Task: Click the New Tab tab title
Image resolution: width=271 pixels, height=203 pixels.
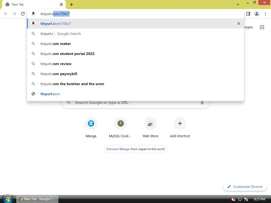Action: [18, 4]
